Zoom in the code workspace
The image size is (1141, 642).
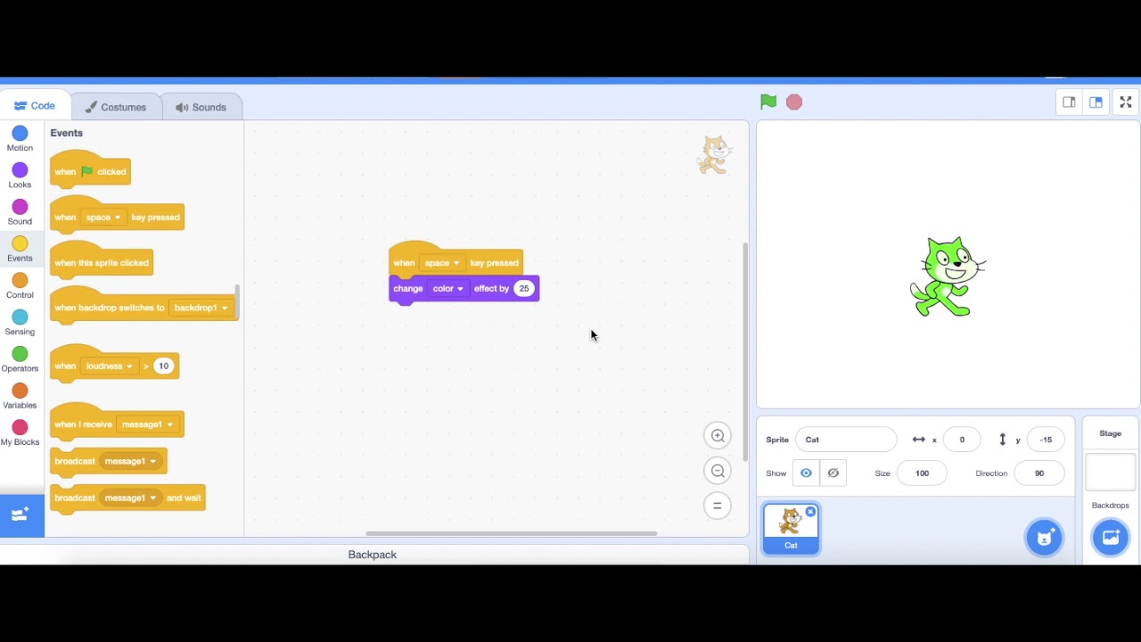click(718, 436)
